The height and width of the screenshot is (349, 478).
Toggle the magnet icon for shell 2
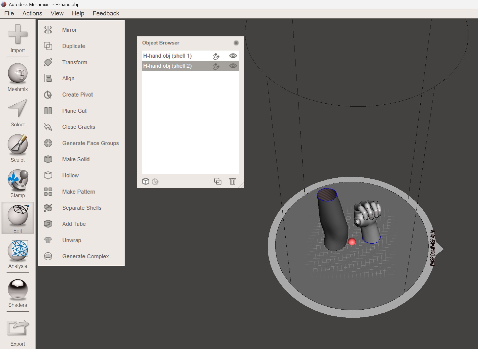pos(216,66)
